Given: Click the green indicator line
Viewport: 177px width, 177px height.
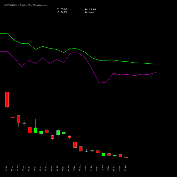Looking at the screenshot, I should 78,49.
